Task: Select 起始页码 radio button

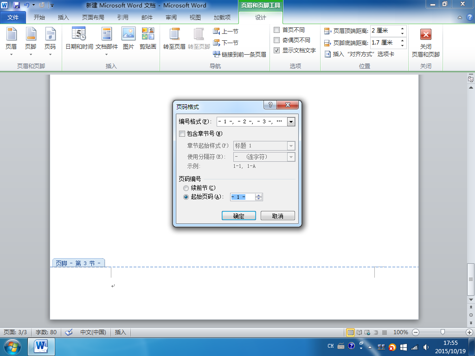Action: [x=186, y=197]
